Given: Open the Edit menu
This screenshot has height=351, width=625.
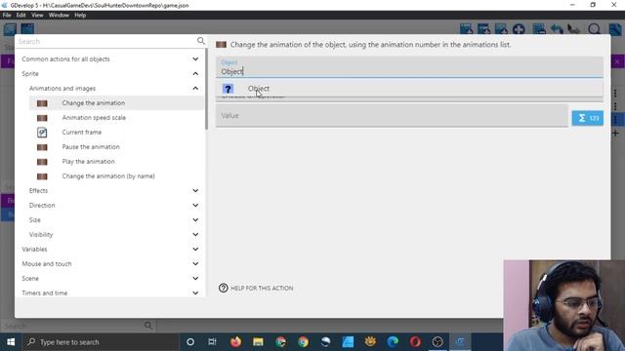Looking at the screenshot, I should (21, 16).
